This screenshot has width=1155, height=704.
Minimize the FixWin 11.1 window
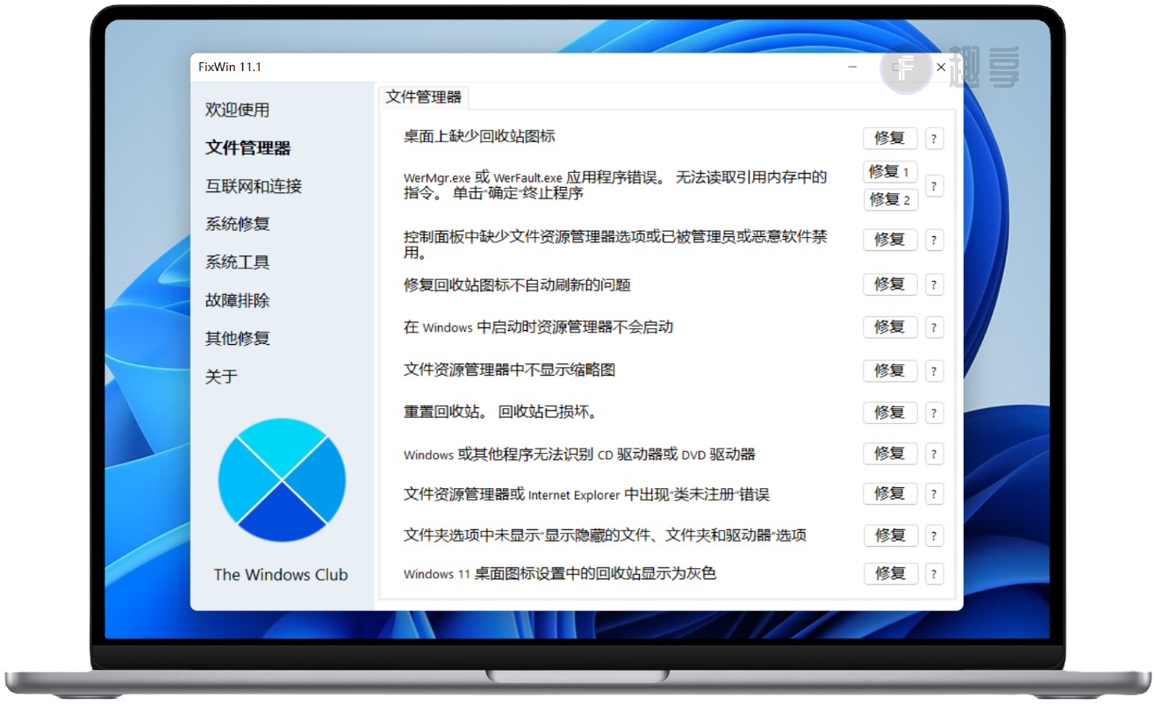click(852, 67)
